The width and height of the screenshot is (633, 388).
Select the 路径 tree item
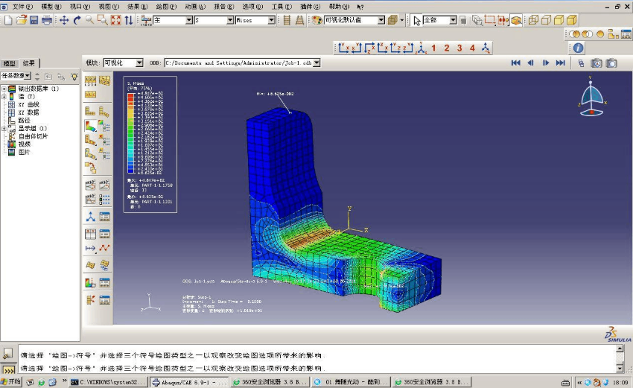24,121
